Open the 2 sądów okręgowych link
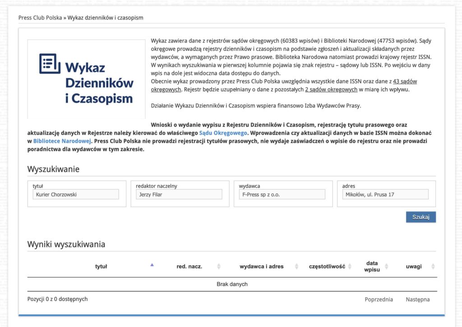This screenshot has width=462, height=327. coord(331,90)
